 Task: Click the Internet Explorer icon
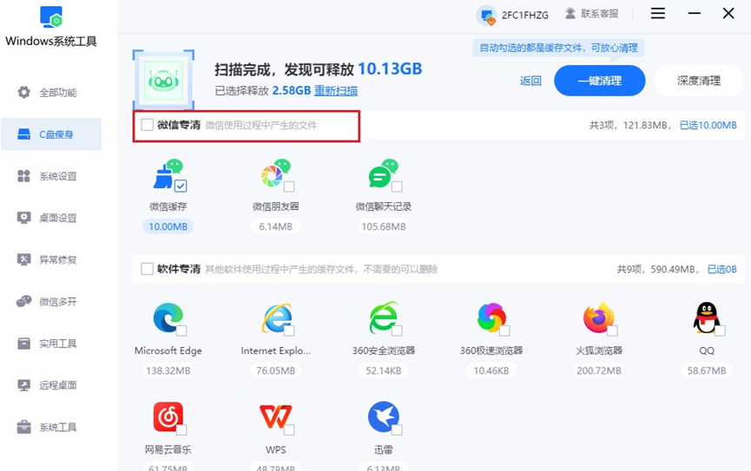(276, 317)
